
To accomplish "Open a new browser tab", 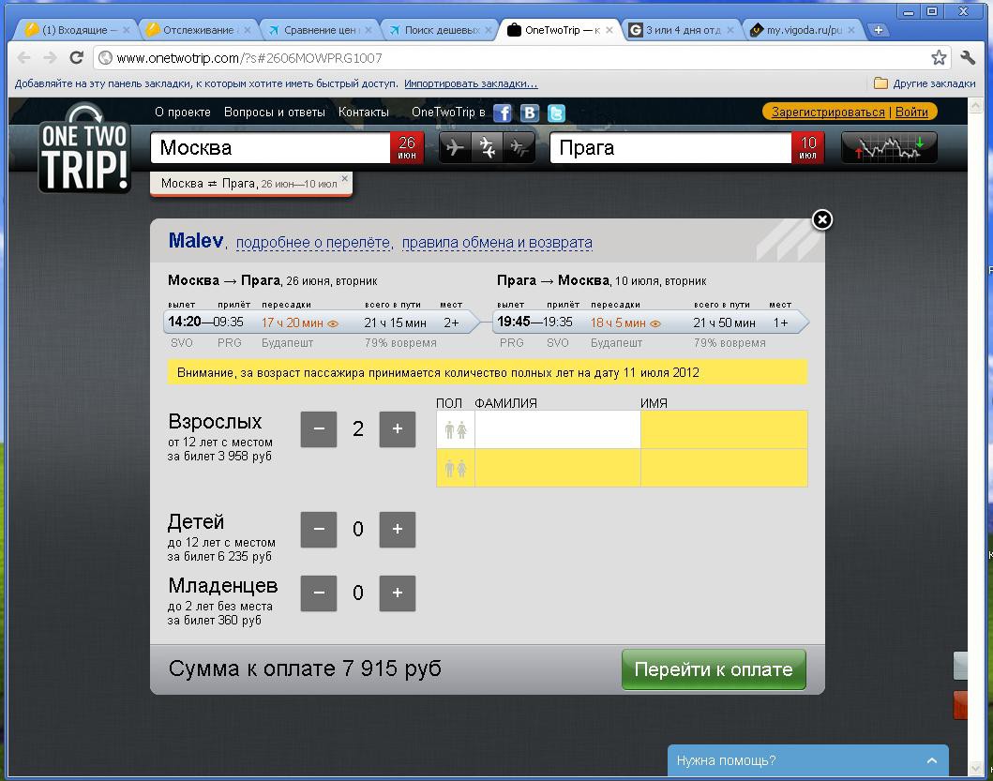I will (879, 30).
